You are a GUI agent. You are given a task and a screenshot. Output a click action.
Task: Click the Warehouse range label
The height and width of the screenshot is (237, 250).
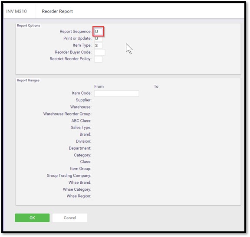(x=81, y=107)
